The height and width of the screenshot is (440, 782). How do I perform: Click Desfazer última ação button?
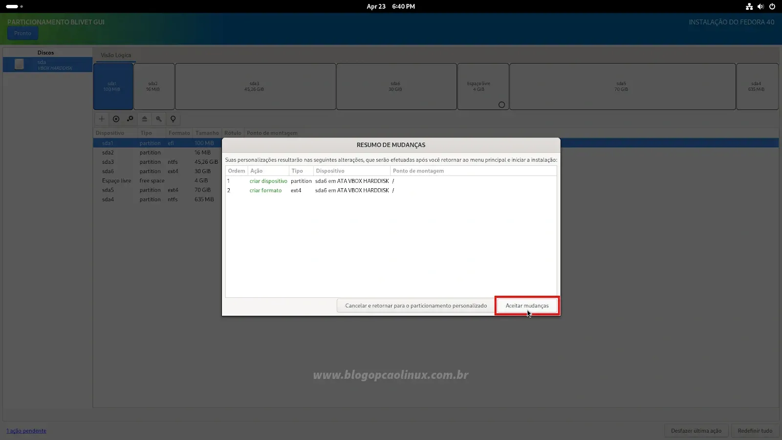696,431
